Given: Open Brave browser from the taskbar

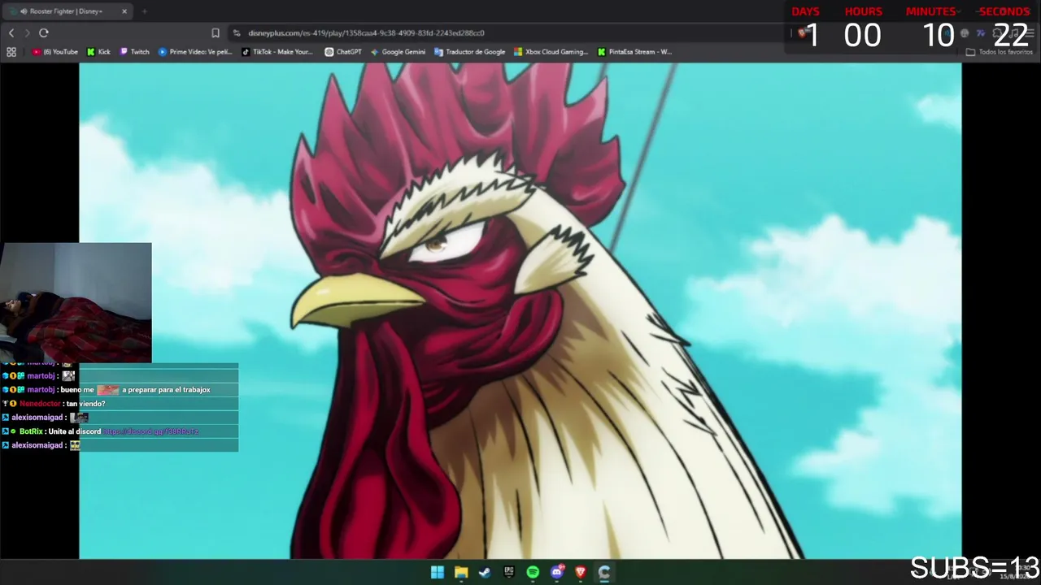Looking at the screenshot, I should [x=581, y=572].
